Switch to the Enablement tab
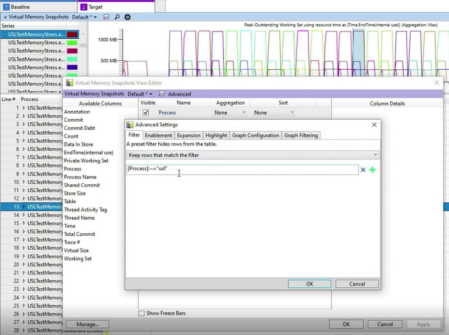Image resolution: width=449 pixels, height=335 pixels. click(158, 136)
